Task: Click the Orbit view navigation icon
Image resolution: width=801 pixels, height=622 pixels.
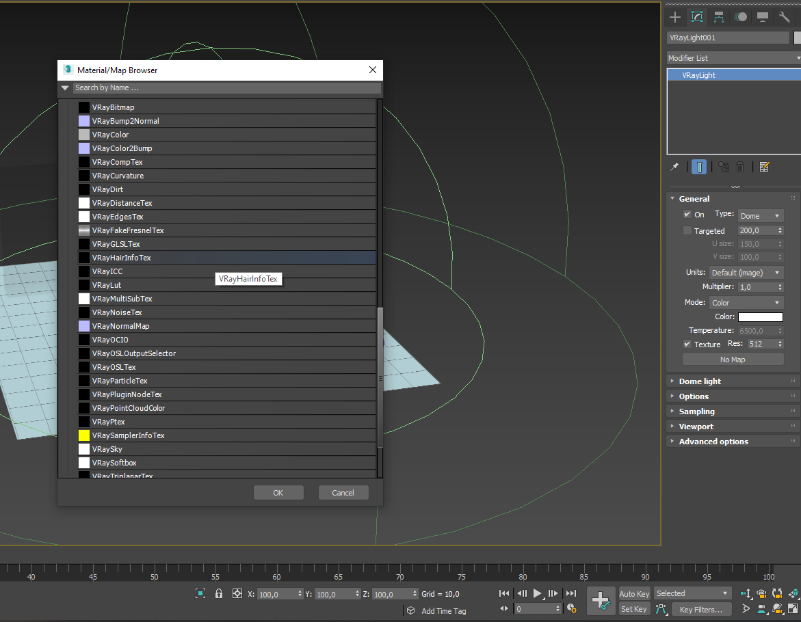Action: click(x=778, y=609)
